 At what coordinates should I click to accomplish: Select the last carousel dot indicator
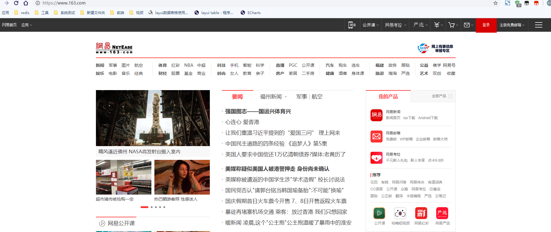coord(164,207)
